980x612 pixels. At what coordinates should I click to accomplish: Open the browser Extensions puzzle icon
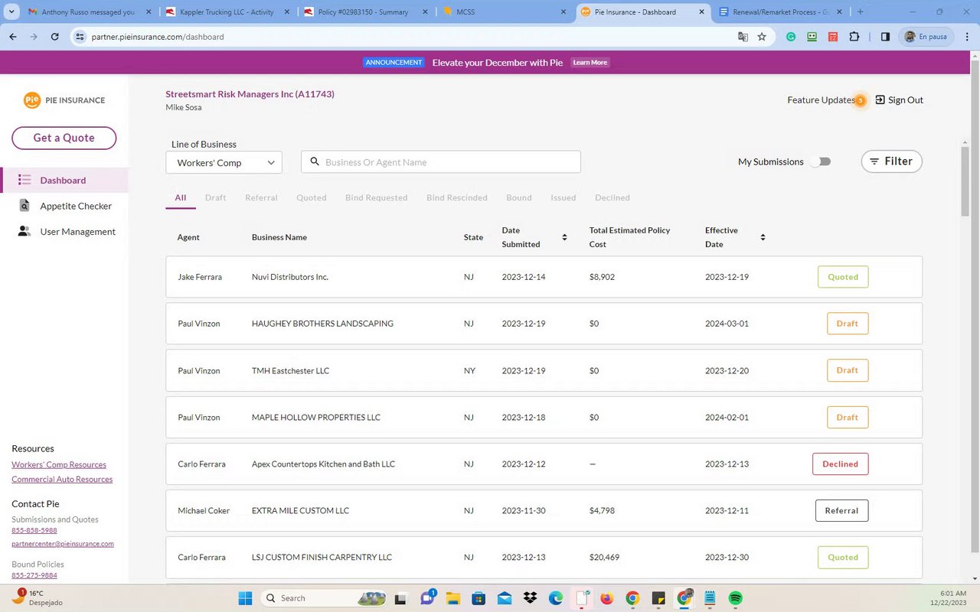(854, 37)
